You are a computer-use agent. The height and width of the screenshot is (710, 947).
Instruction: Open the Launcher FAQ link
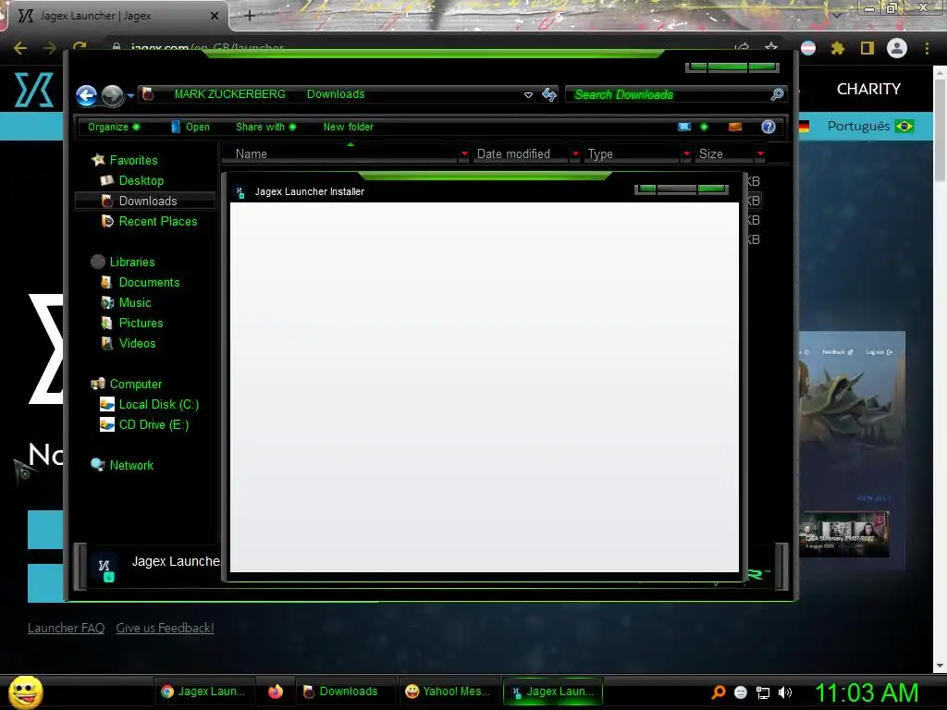click(x=66, y=628)
